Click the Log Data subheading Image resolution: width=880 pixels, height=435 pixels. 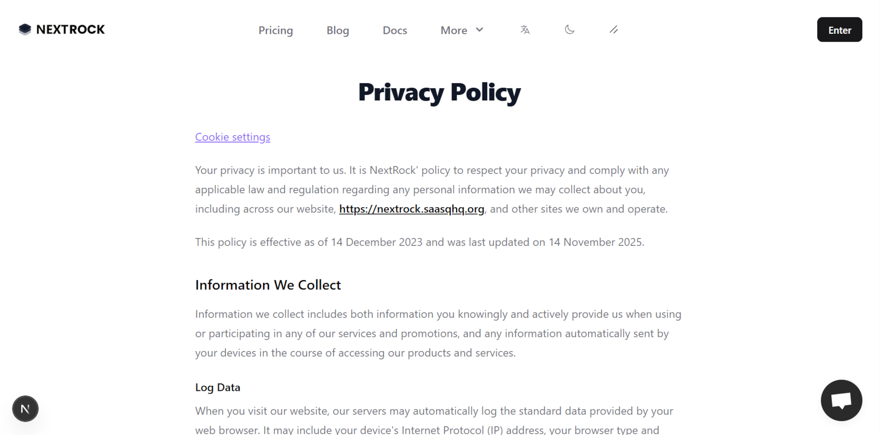coord(217,387)
